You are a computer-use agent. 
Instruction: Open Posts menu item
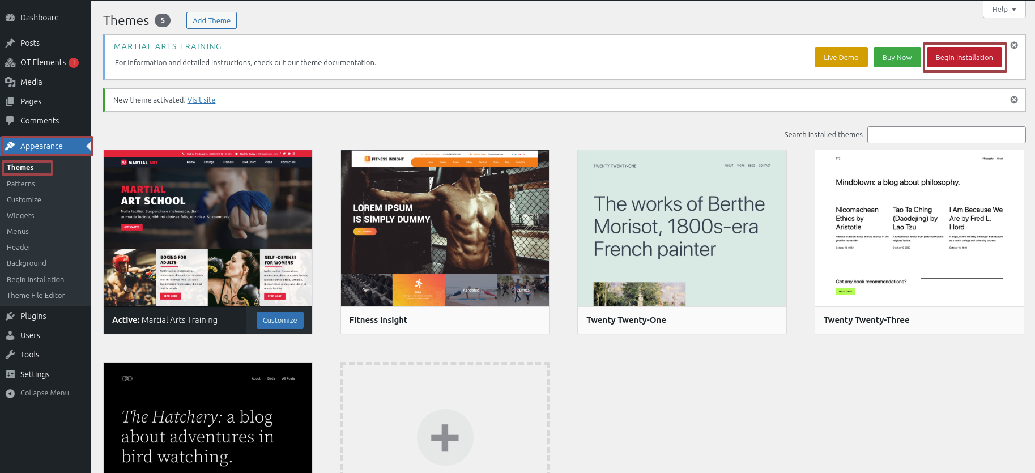pyautogui.click(x=45, y=43)
